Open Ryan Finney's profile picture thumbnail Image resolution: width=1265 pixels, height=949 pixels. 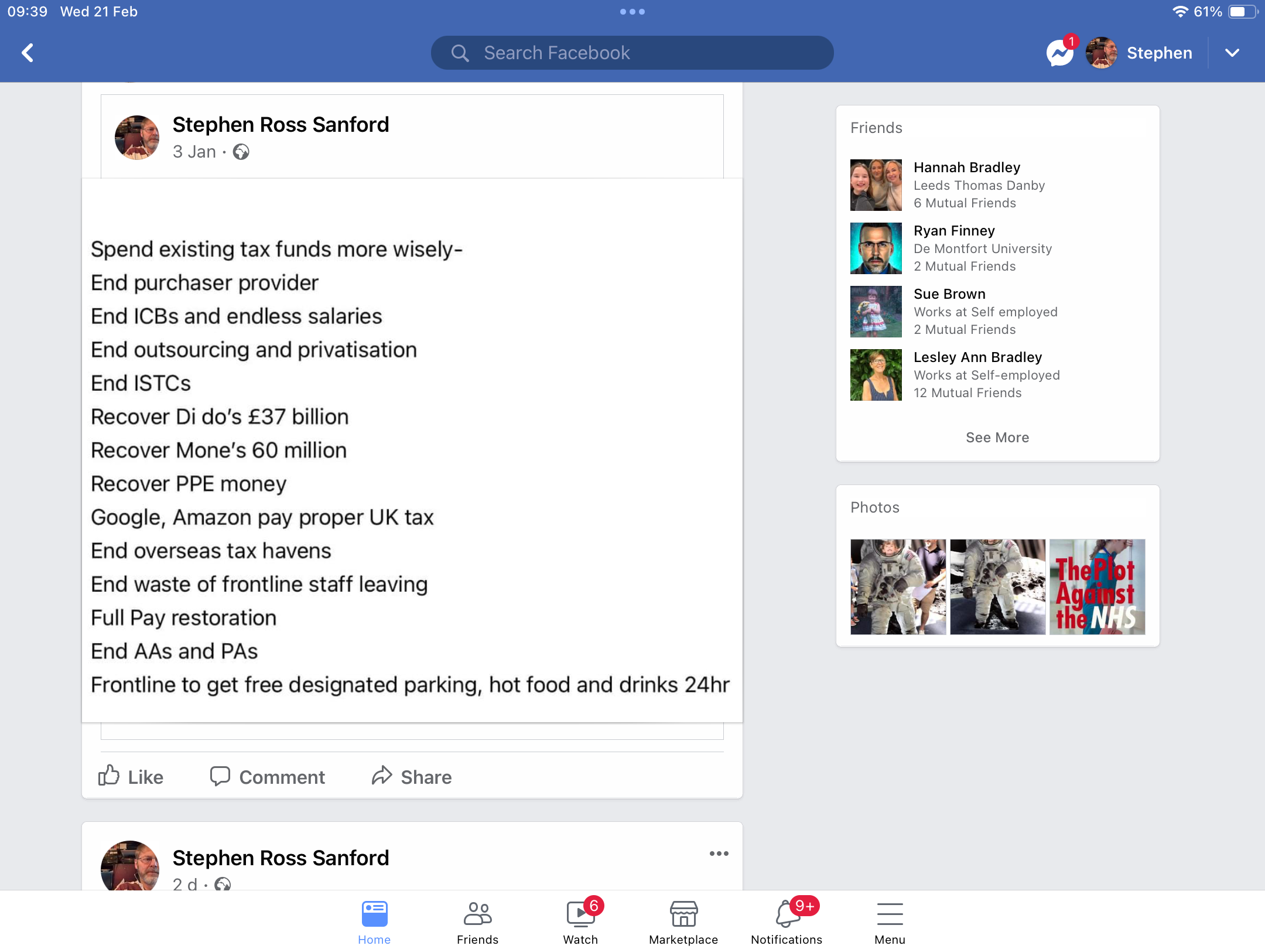tap(876, 248)
